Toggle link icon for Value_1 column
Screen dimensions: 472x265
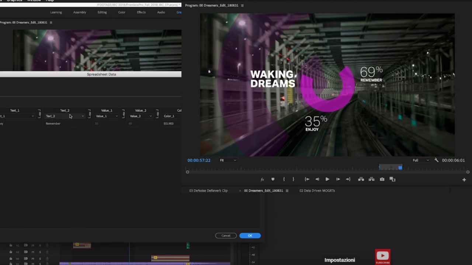pyautogui.click(x=123, y=113)
